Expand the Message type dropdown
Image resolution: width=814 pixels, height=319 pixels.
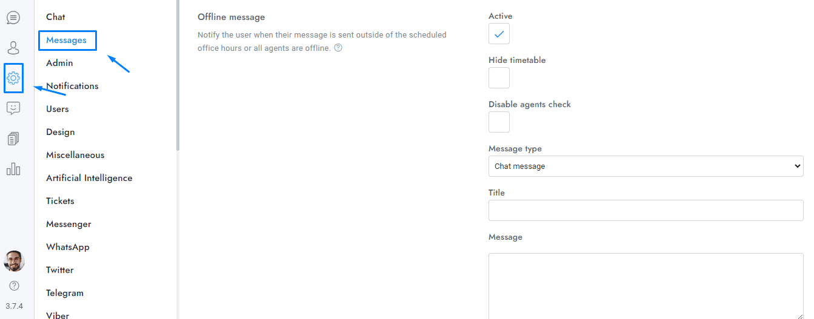646,166
